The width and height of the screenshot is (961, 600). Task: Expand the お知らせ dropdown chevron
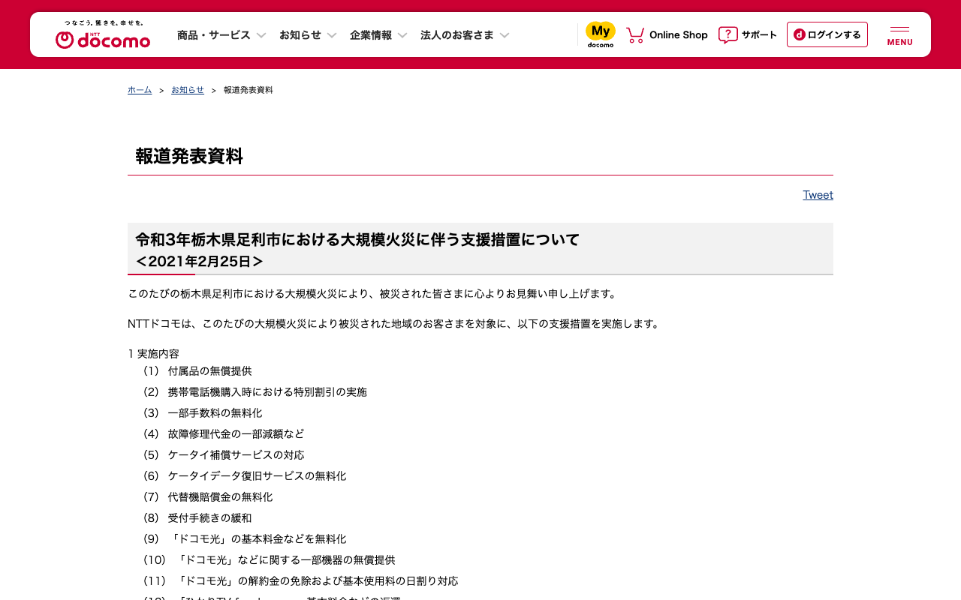click(x=332, y=35)
